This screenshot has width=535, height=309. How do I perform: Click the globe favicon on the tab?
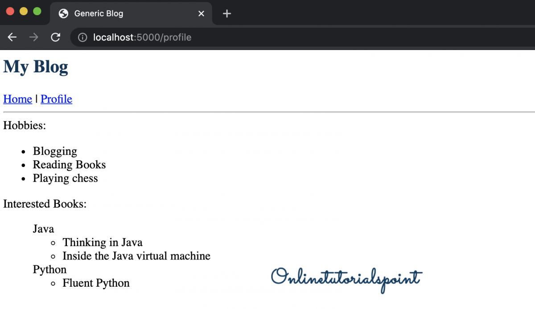pyautogui.click(x=64, y=14)
